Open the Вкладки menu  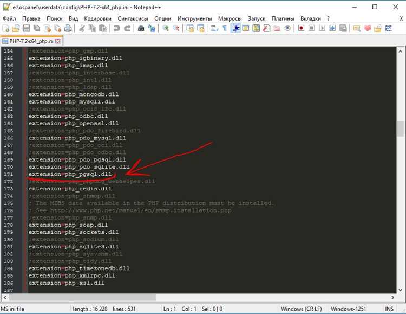[x=311, y=18]
